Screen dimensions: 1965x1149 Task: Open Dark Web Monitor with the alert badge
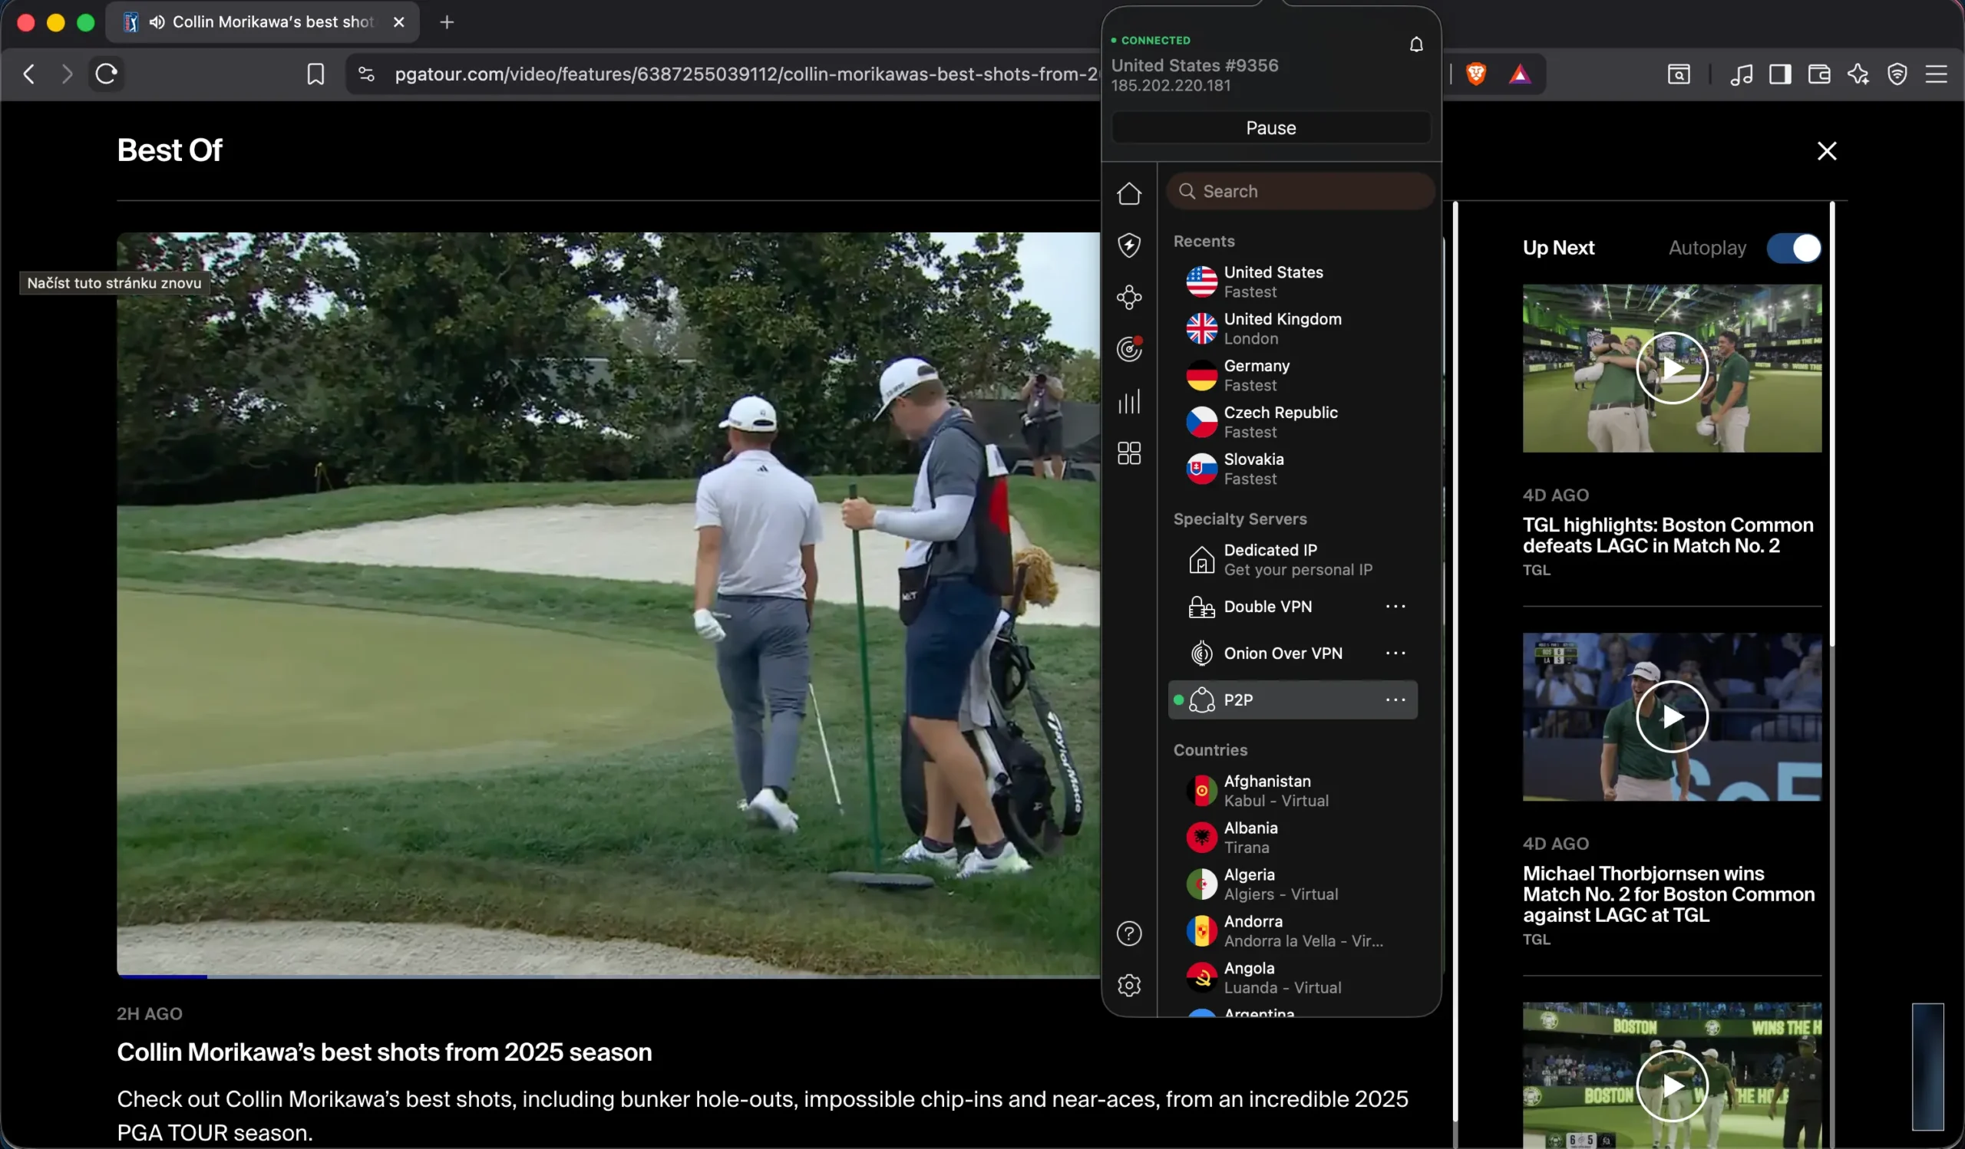(x=1129, y=349)
